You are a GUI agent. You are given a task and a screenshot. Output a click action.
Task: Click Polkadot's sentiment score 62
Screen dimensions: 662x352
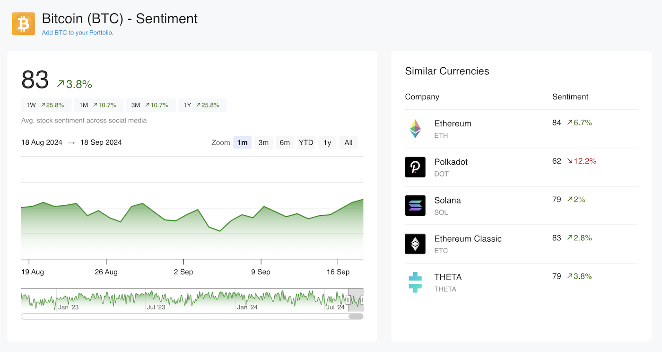557,161
